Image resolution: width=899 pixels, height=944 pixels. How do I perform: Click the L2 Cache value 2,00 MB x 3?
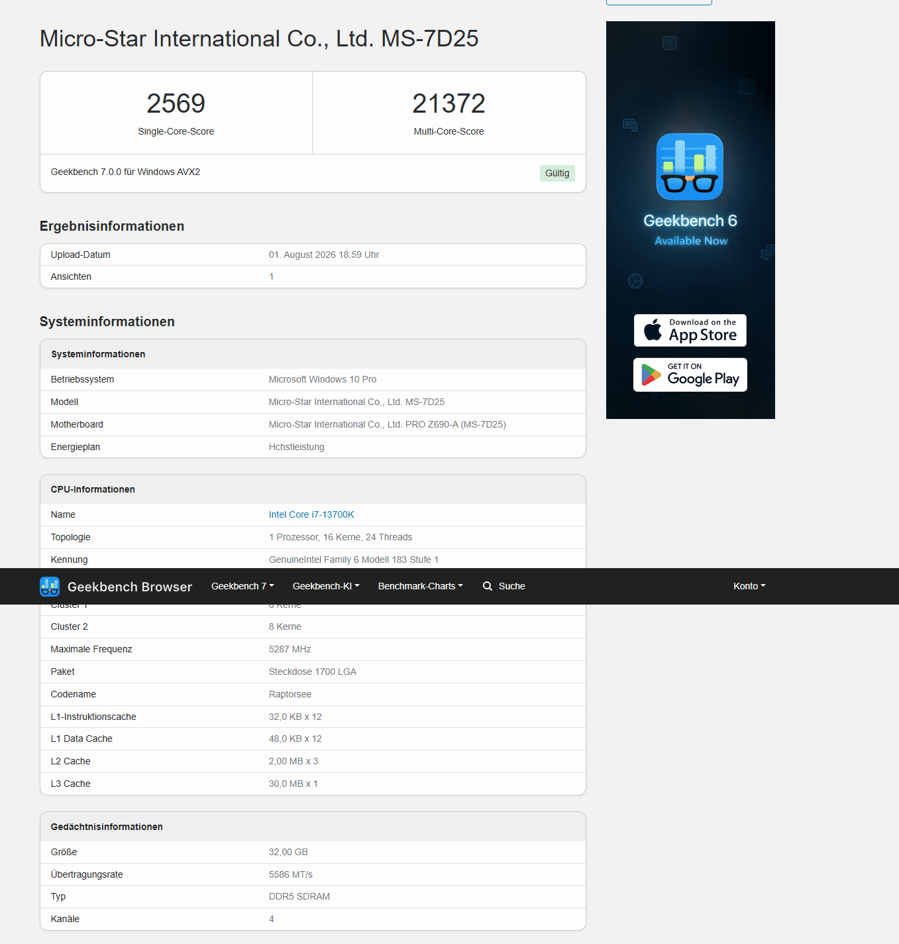coord(293,761)
